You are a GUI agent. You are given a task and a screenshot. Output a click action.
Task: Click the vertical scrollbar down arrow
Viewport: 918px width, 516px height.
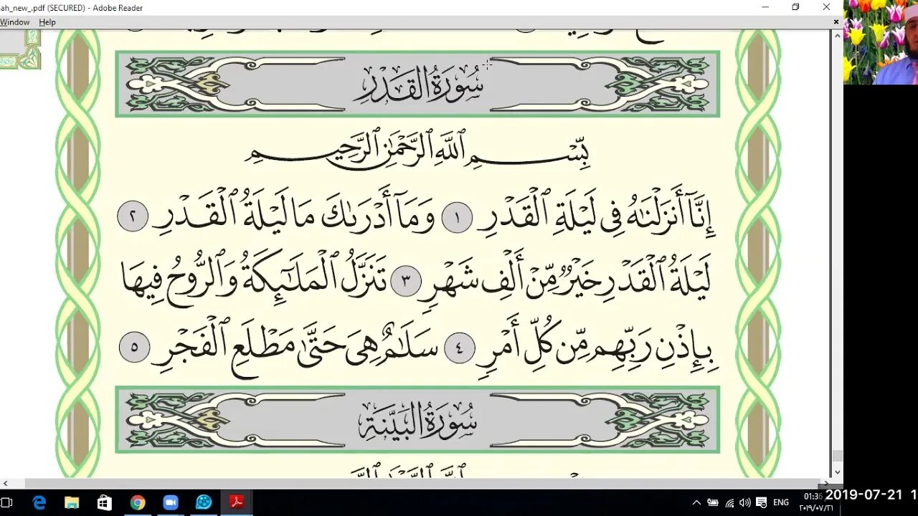(x=837, y=473)
